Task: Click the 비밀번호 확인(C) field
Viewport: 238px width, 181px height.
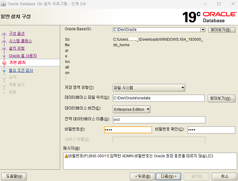Action: 211,130
